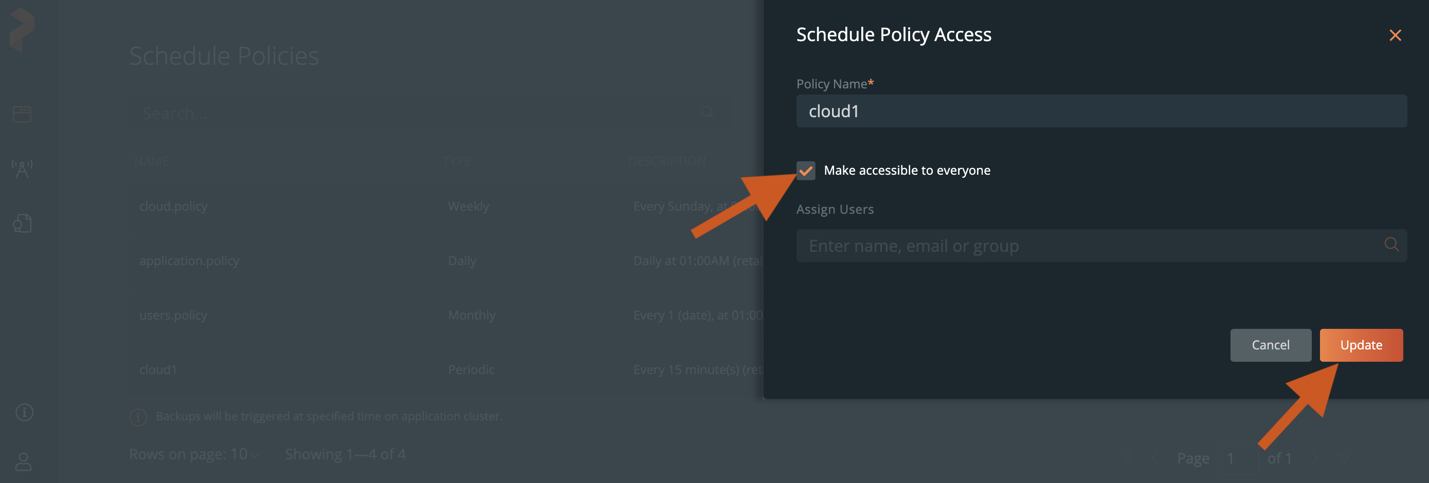
Task: Click the Policy Name input field
Action: pos(1100,111)
